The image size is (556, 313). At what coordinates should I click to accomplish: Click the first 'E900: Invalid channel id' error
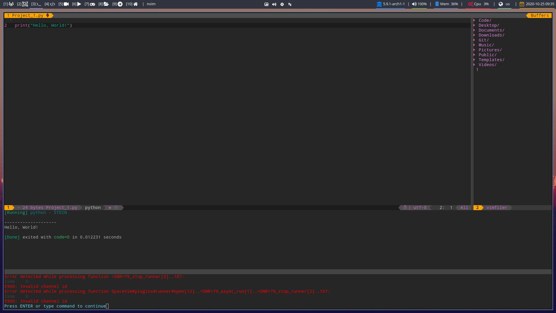coord(36,286)
